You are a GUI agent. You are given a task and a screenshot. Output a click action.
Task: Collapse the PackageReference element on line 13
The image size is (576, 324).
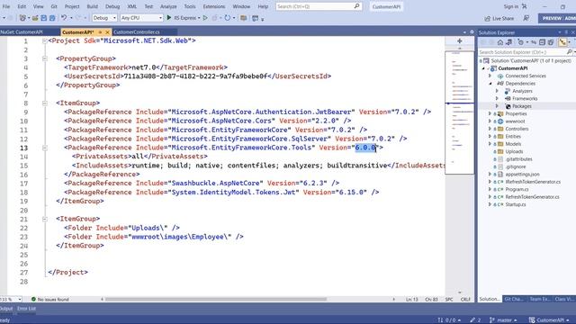[44, 148]
